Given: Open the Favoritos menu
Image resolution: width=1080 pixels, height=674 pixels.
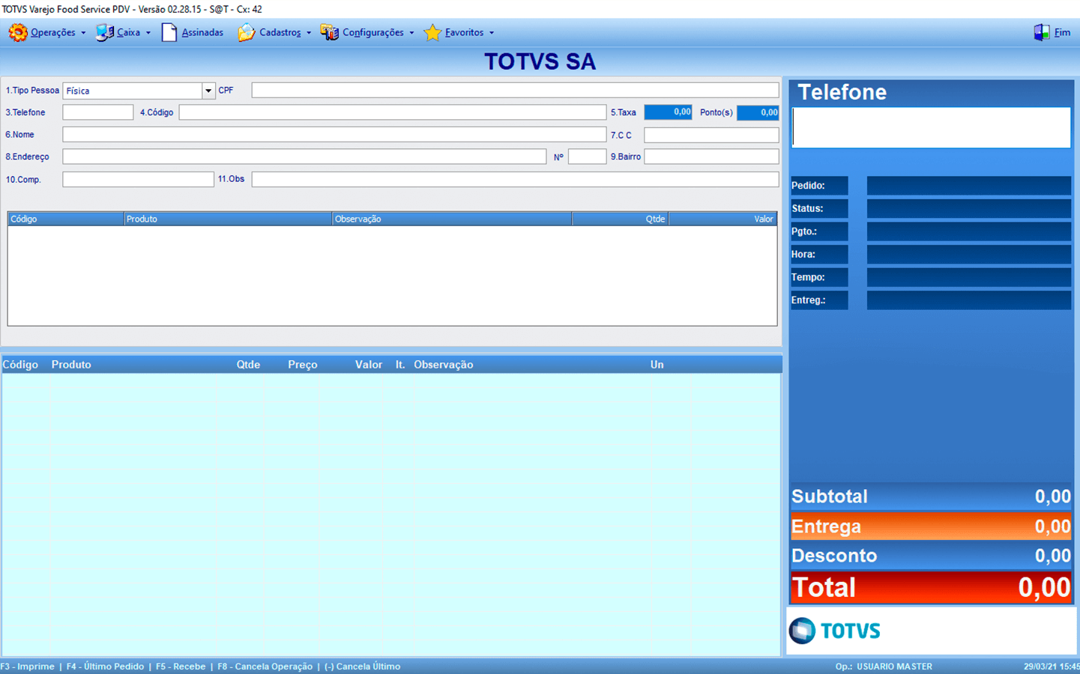Looking at the screenshot, I should [x=464, y=33].
